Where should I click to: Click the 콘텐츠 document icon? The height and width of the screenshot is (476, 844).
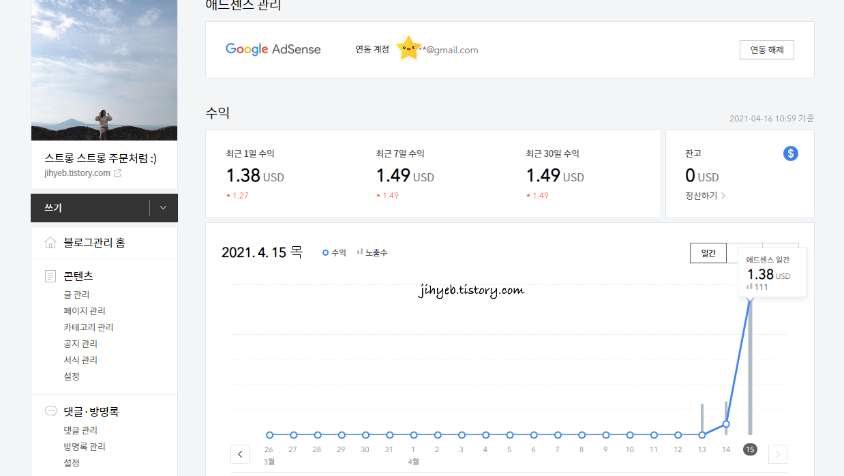(50, 276)
